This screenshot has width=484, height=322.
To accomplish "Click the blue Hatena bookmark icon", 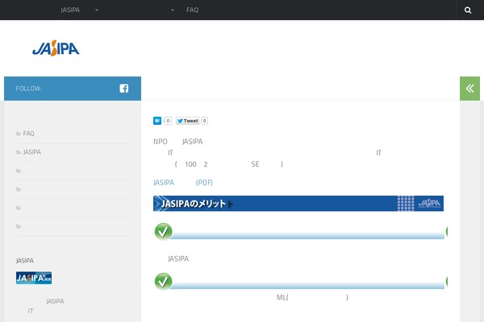I will [157, 121].
